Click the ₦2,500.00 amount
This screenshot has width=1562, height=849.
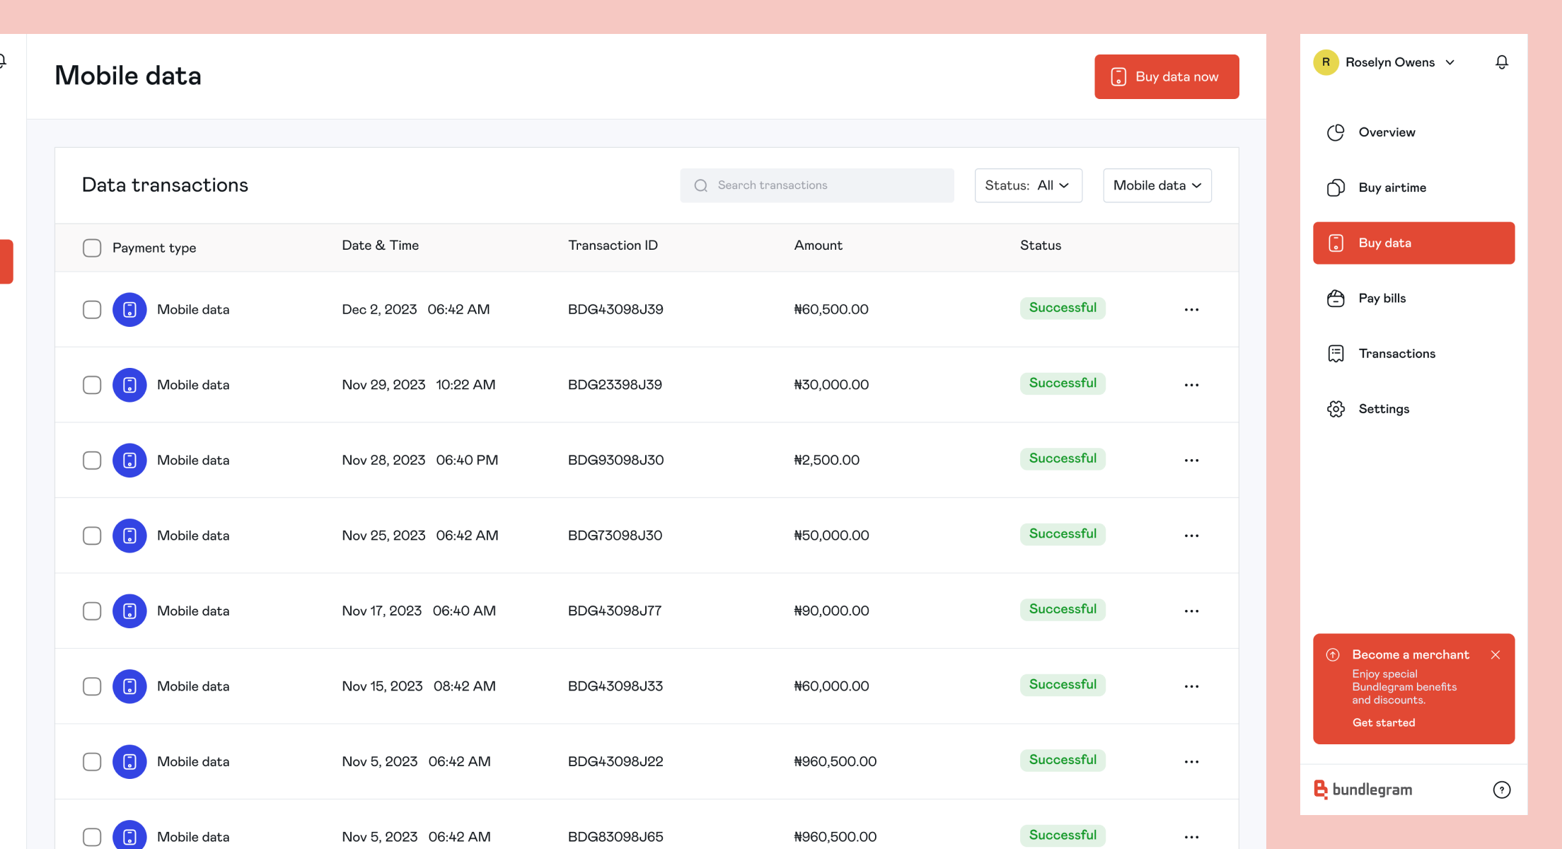826,460
